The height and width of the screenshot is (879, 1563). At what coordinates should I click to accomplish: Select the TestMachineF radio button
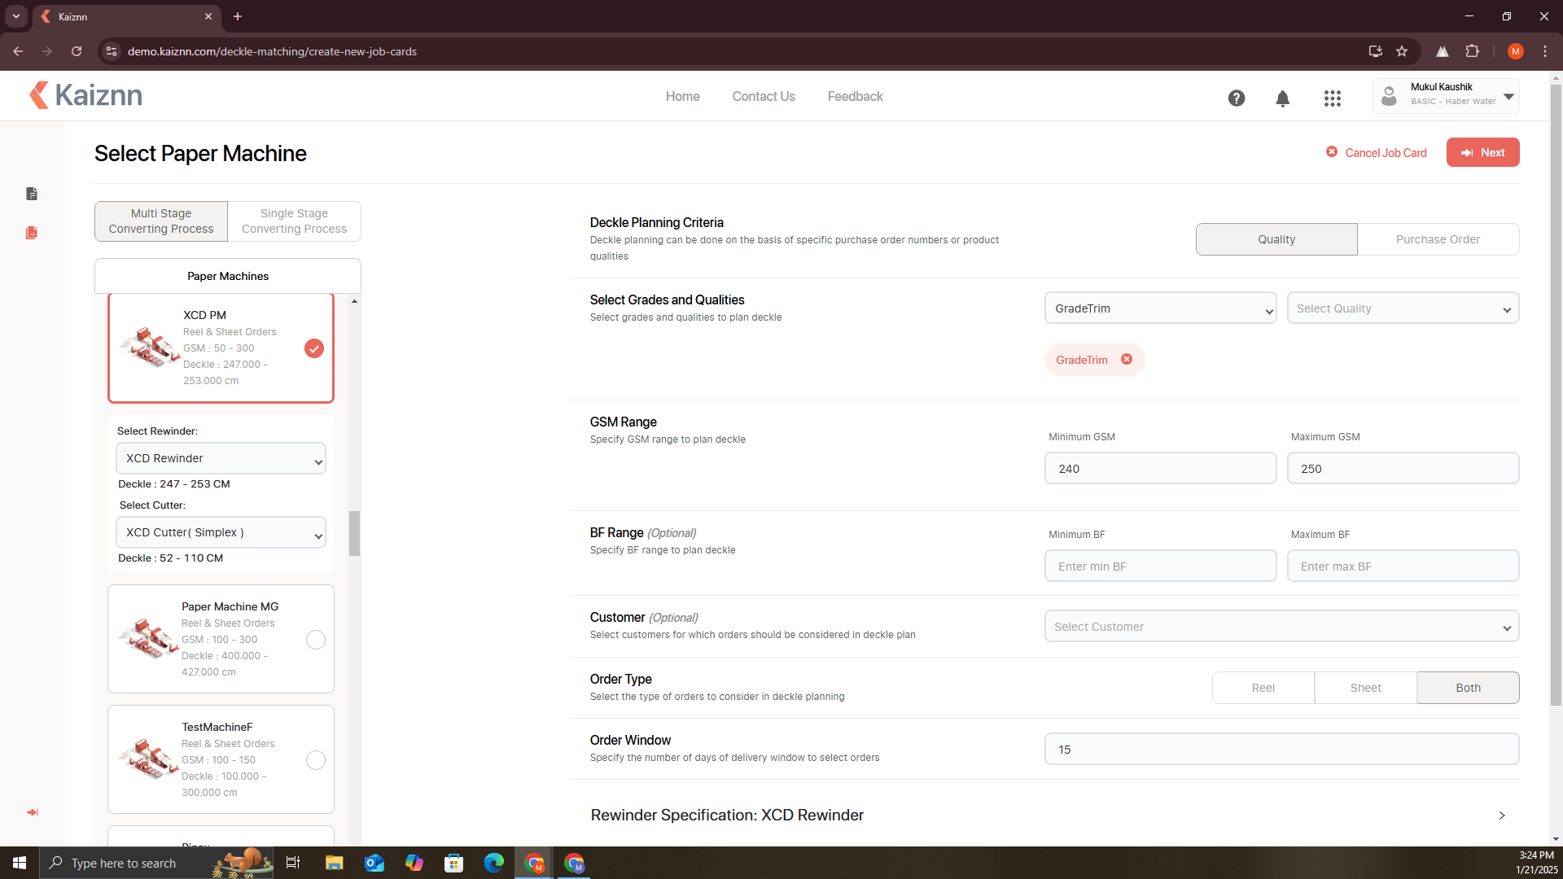(x=315, y=760)
